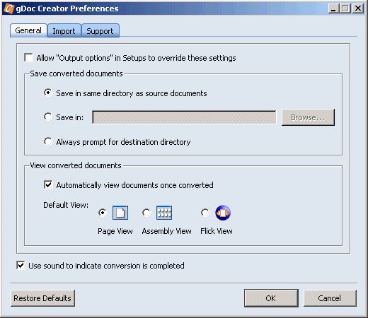Go to the General tab
Viewport: 368px width, 318px height.
click(x=28, y=30)
